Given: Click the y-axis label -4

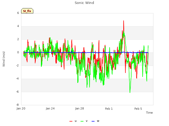Looking at the screenshot, I should [x=17, y=79].
